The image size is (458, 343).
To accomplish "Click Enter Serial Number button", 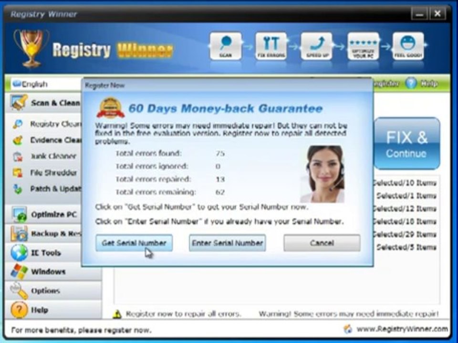I will 227,243.
